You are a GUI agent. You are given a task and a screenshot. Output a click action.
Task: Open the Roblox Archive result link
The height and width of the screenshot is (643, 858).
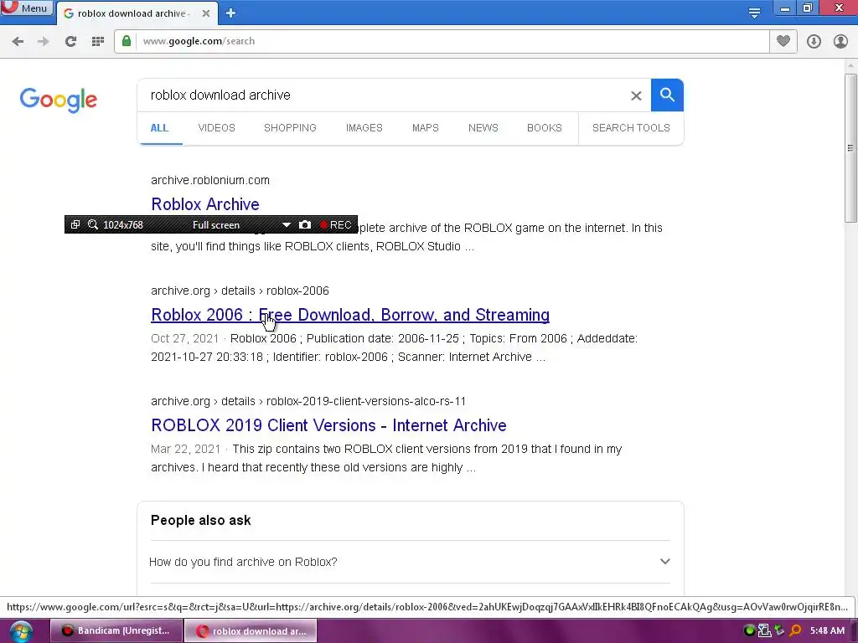(205, 204)
